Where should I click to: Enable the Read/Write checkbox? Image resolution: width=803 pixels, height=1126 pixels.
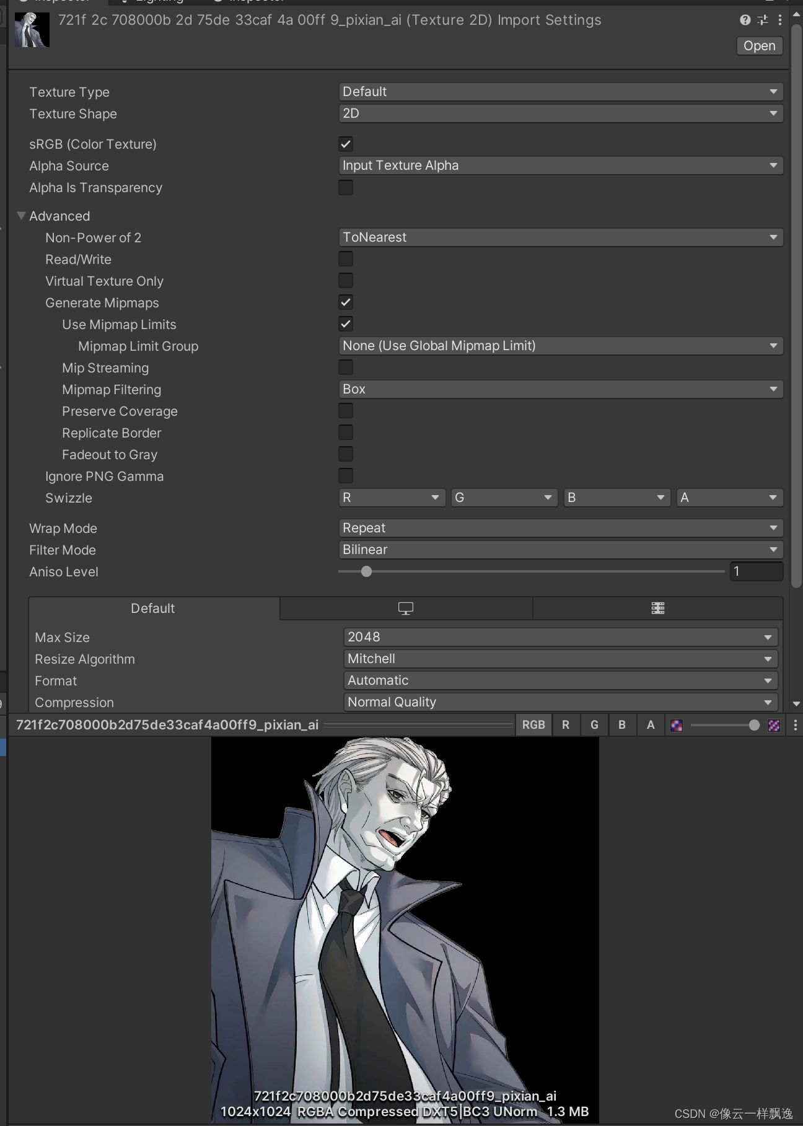pos(346,259)
